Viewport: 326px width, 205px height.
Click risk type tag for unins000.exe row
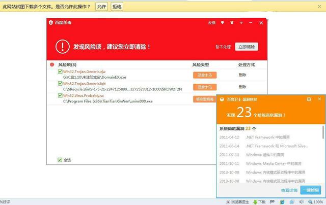[205, 99]
